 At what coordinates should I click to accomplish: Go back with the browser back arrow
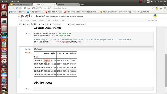pyautogui.click(x=10, y=8)
